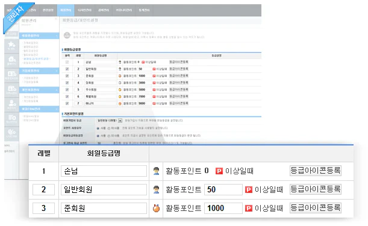This screenshot has width=368, height=226.
Task: Click the red P icon in the 7000 points row
Action: [x=154, y=97]
